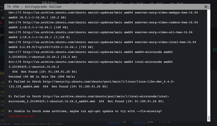Select the red "Upgrade failed" message
Image resolution: width=217 pixels, height=126 pixels.
21,116
